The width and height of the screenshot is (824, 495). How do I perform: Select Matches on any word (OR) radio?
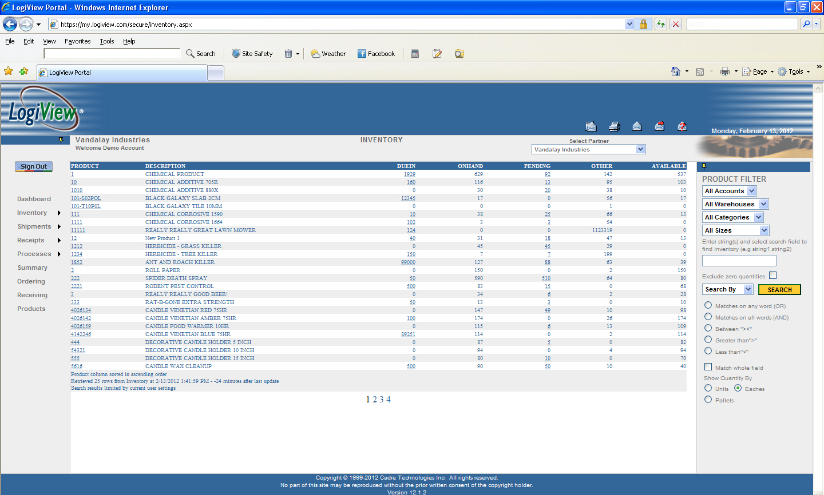click(708, 305)
